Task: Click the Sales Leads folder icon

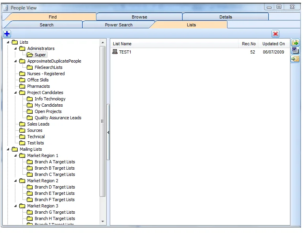Action: click(x=22, y=124)
